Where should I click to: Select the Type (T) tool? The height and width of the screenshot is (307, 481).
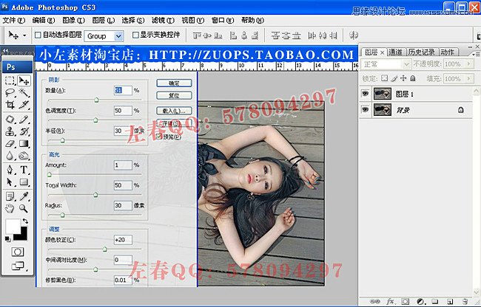[x=24, y=169]
